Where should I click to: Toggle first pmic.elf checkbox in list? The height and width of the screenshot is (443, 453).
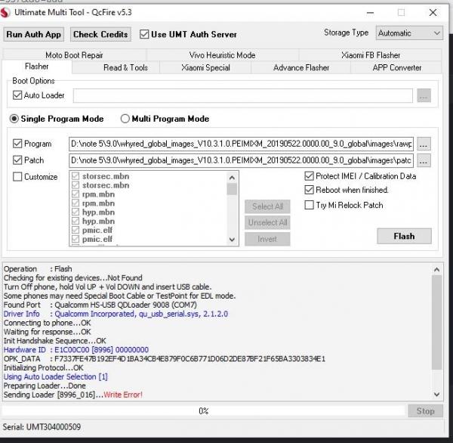[75, 230]
